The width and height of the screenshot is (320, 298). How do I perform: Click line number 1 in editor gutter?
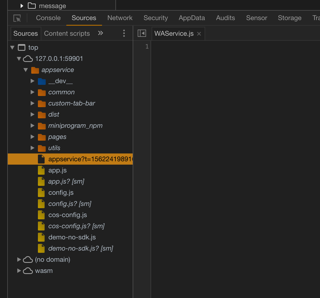[x=147, y=47]
